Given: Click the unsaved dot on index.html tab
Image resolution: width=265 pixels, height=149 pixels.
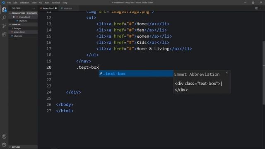Looking at the screenshot, I should [x=56, y=8].
